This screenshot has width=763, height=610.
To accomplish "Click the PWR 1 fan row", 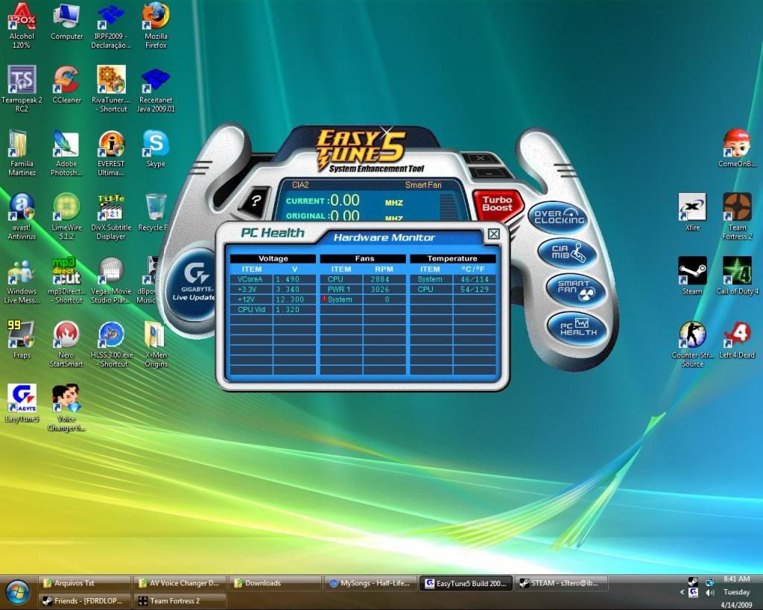I will pos(363,290).
